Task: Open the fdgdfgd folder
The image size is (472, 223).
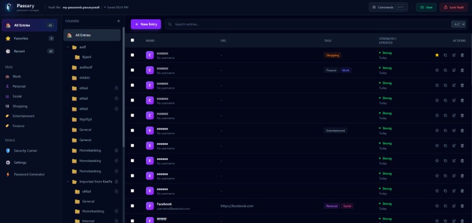Action: pos(85,120)
